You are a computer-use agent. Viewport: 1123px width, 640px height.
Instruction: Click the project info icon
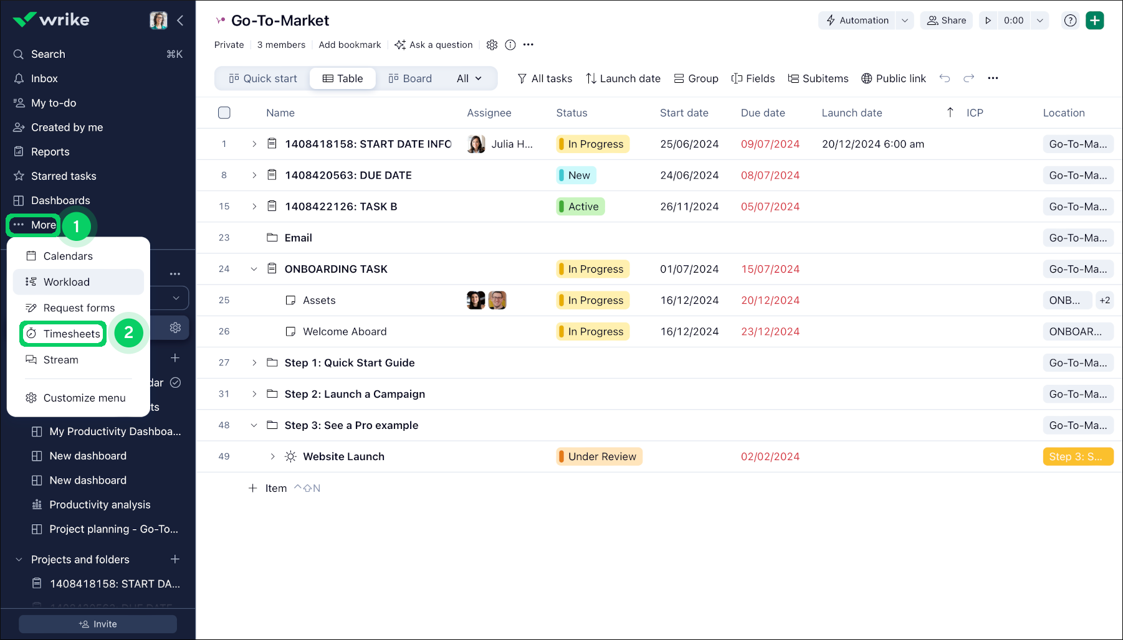point(510,45)
